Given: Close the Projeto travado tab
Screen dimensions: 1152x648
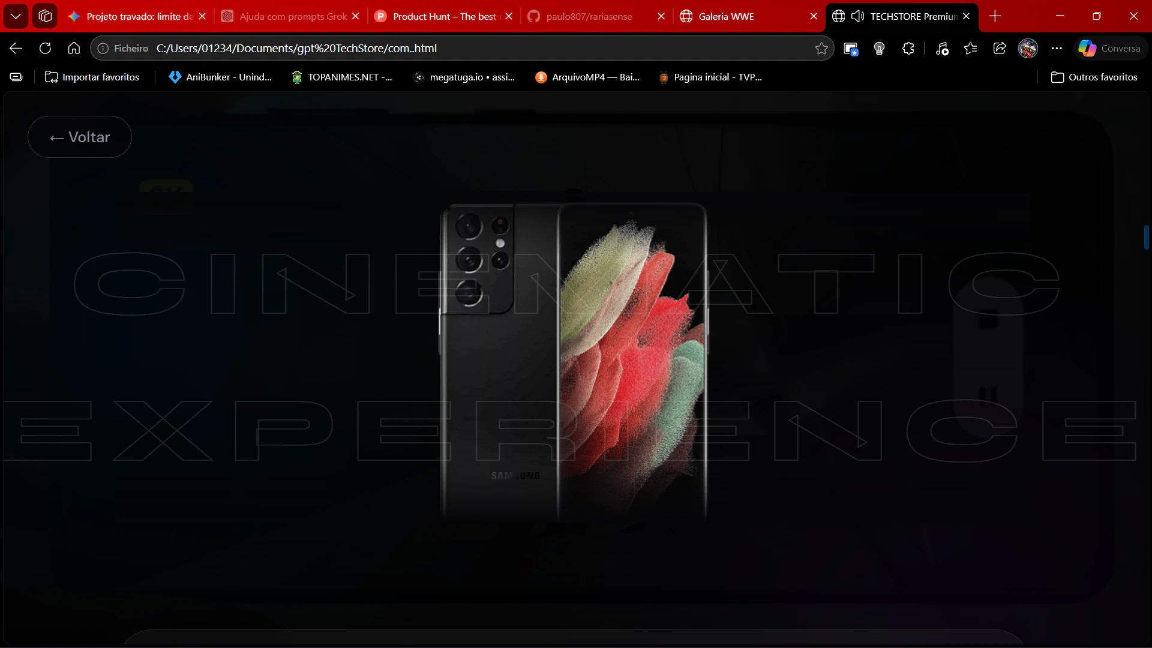Looking at the screenshot, I should pyautogui.click(x=202, y=16).
